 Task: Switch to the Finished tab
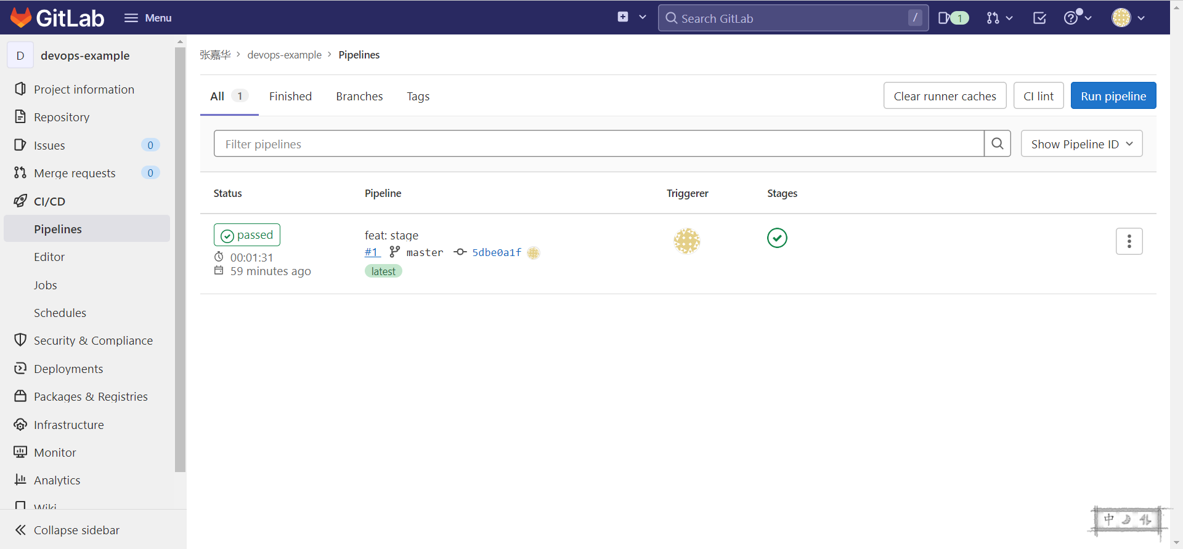click(x=290, y=96)
